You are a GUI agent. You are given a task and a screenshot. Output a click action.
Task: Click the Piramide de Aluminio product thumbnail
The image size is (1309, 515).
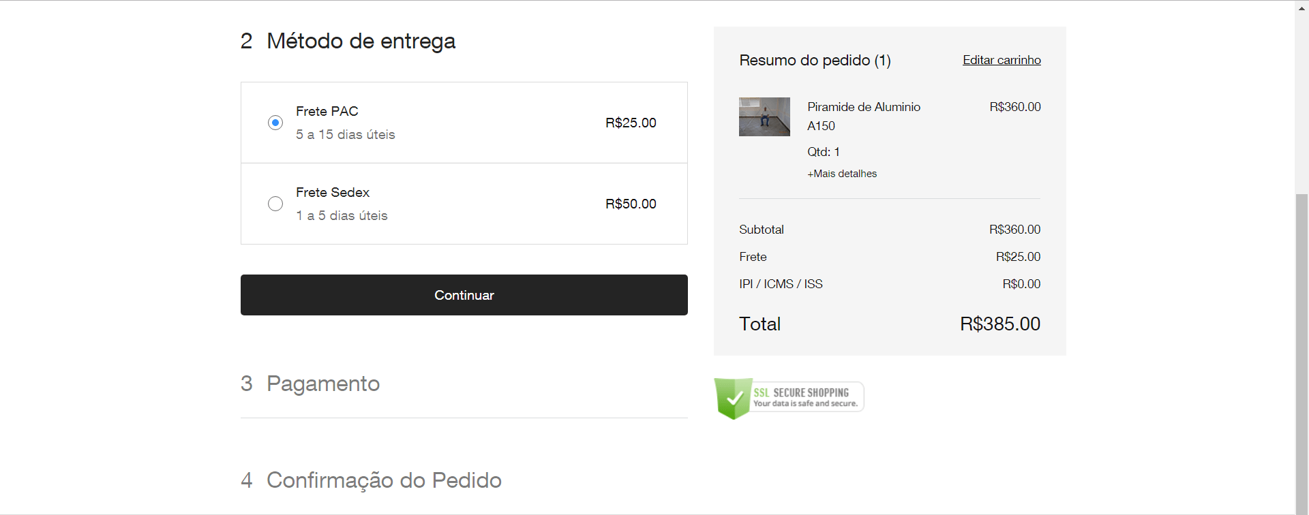click(x=764, y=116)
